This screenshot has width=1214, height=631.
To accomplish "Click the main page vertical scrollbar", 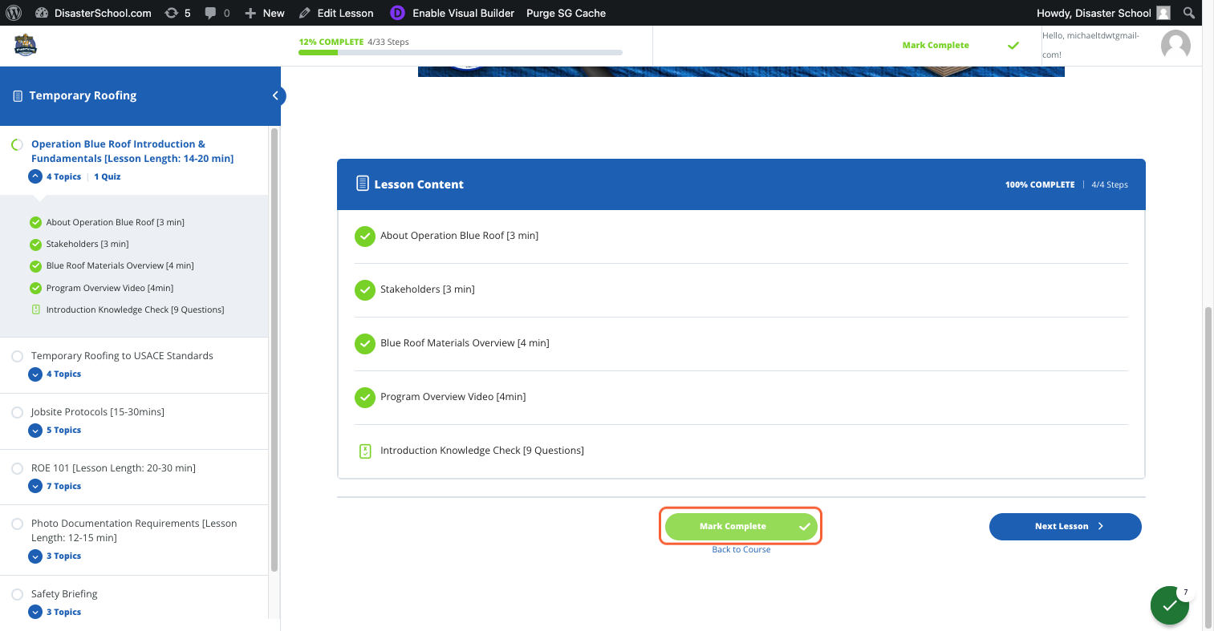I will point(1208,467).
